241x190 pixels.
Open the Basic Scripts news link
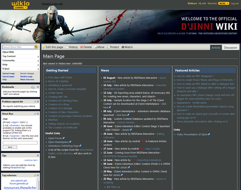point(153,148)
